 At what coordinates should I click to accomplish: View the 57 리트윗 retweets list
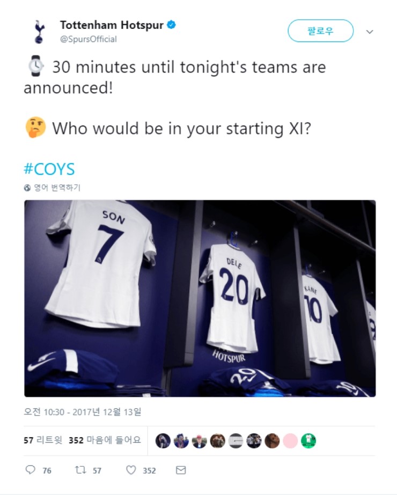(43, 440)
